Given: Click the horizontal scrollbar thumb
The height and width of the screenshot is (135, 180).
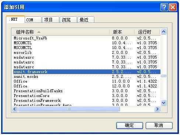Looking at the screenshot, I should (69, 109).
